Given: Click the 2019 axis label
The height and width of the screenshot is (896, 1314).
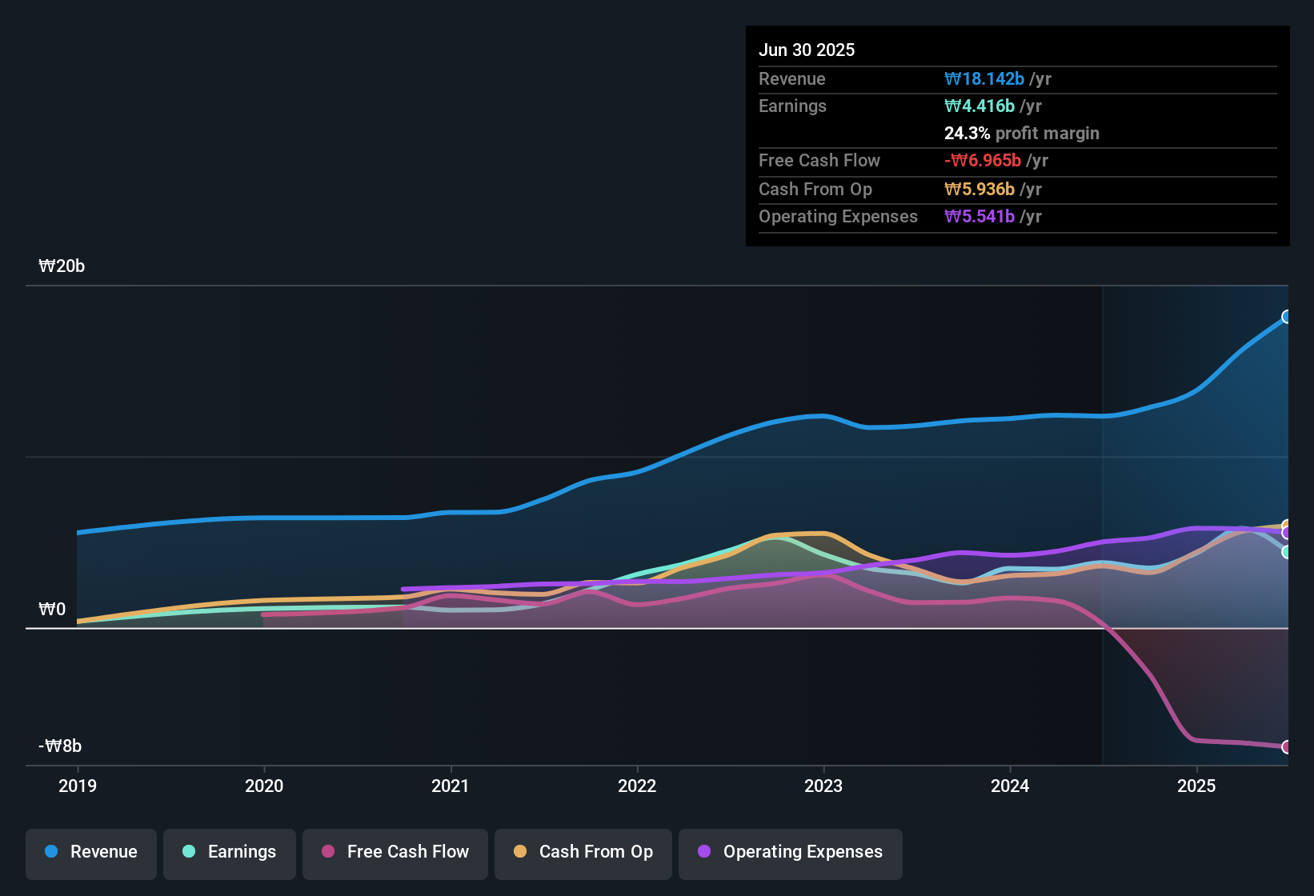Looking at the screenshot, I should tap(78, 786).
